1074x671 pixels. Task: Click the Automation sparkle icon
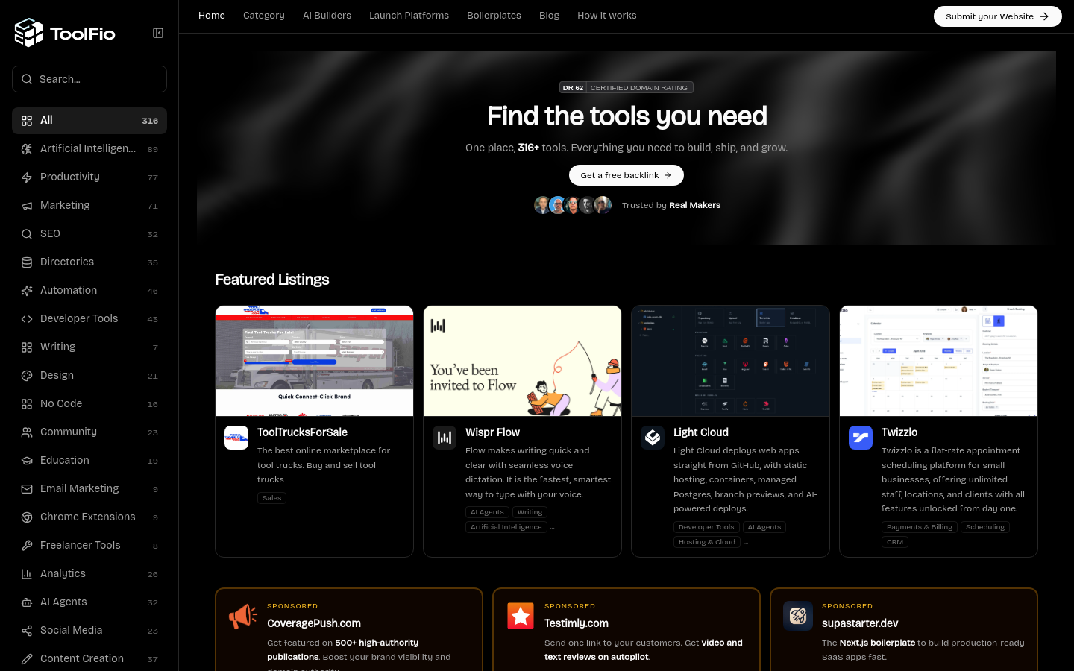[x=27, y=291]
